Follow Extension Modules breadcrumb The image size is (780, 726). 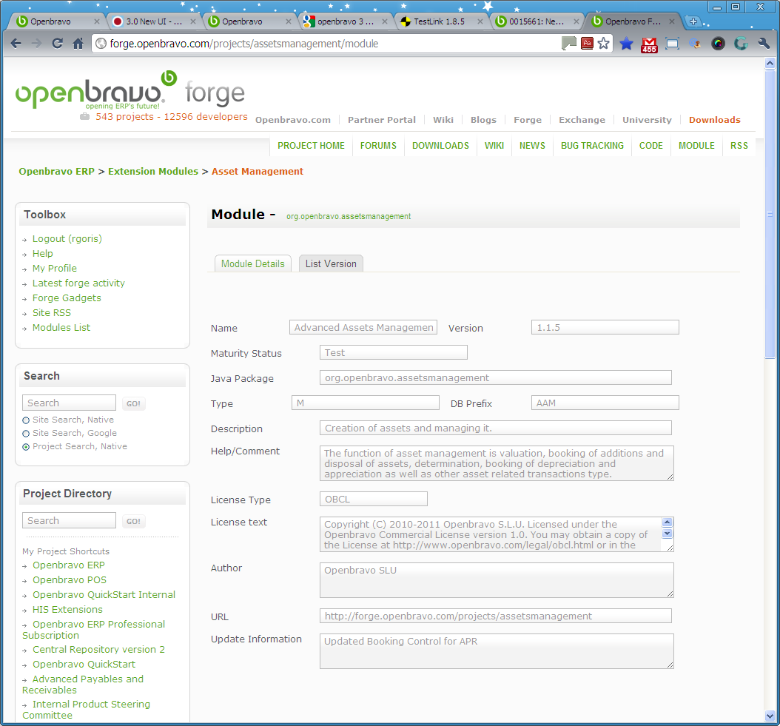[x=153, y=171]
